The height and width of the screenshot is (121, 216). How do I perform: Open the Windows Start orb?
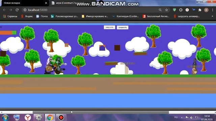pos(5,118)
